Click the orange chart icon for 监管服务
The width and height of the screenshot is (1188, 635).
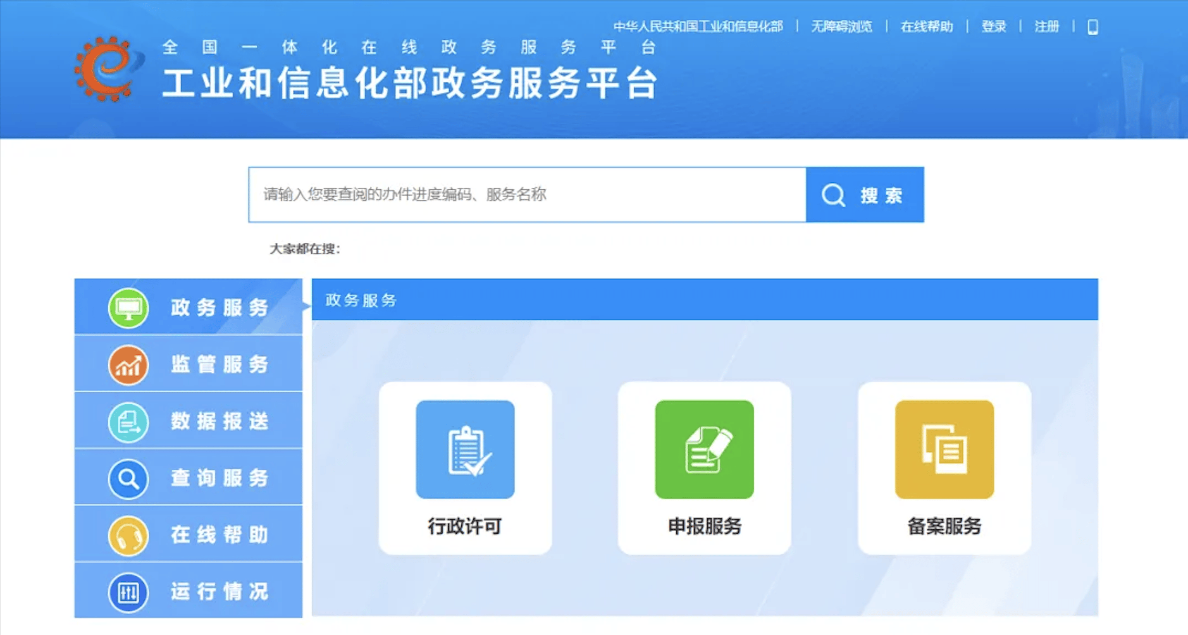click(128, 365)
